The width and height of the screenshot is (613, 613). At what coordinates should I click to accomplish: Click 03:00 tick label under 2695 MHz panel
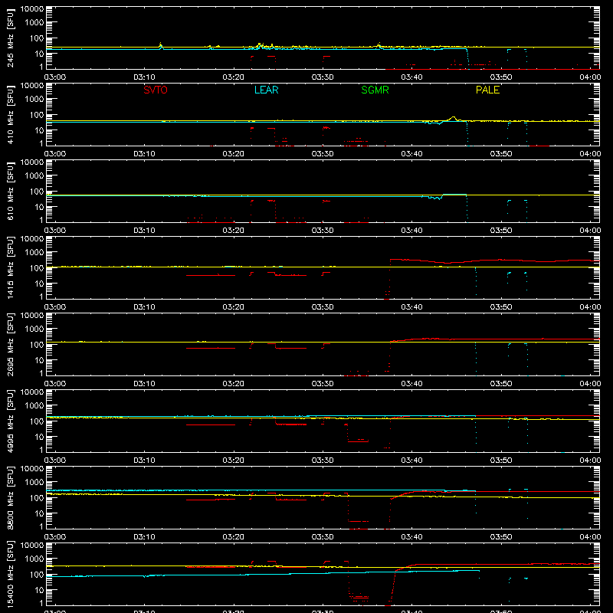pos(55,384)
